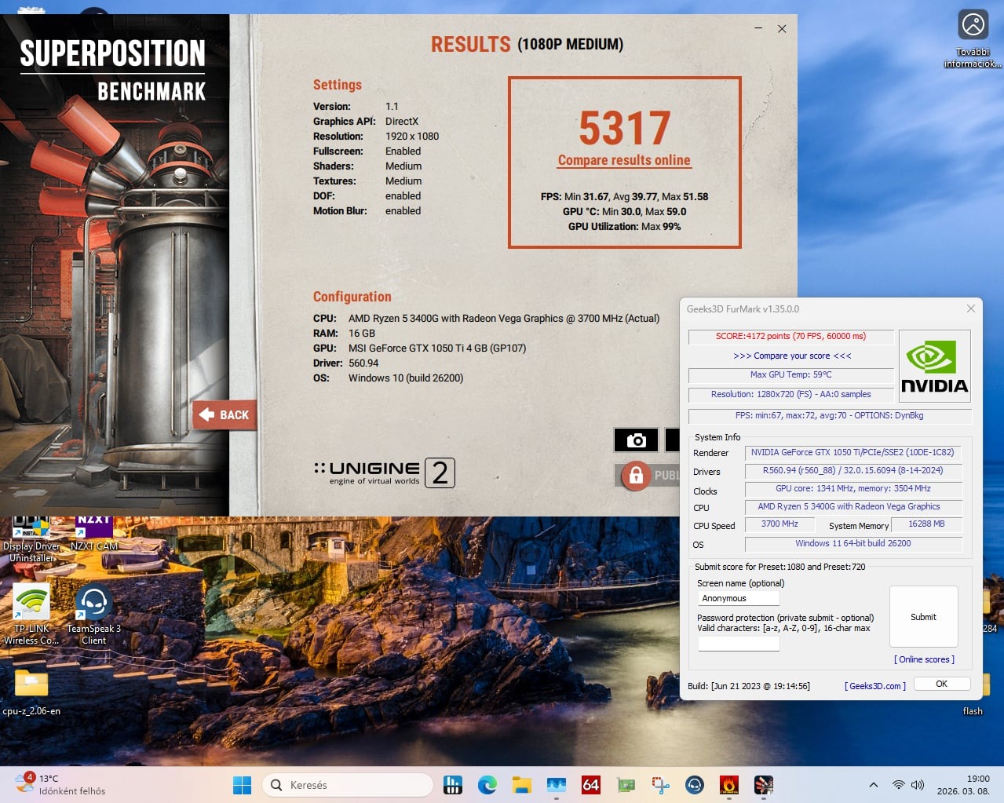This screenshot has height=803, width=1004.
Task: Switch to Superposition in the taskbar
Action: click(764, 785)
